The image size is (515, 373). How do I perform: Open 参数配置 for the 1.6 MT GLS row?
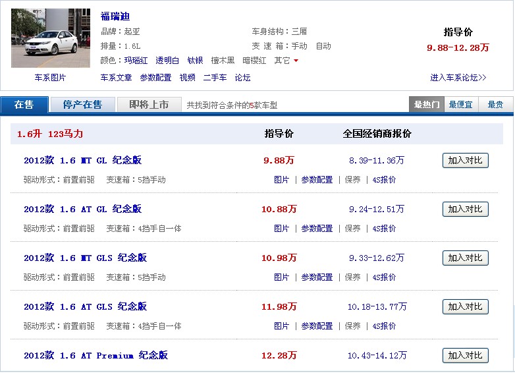coord(317,277)
